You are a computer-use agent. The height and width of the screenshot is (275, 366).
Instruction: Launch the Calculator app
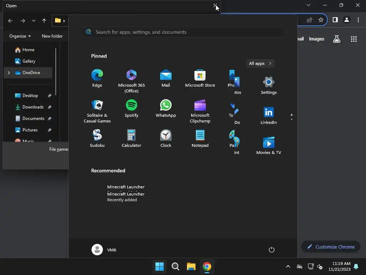(x=132, y=138)
